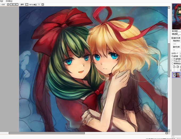Rotate canvas clockwise icon
The width and height of the screenshot is (181, 139).
(x=14, y=5)
